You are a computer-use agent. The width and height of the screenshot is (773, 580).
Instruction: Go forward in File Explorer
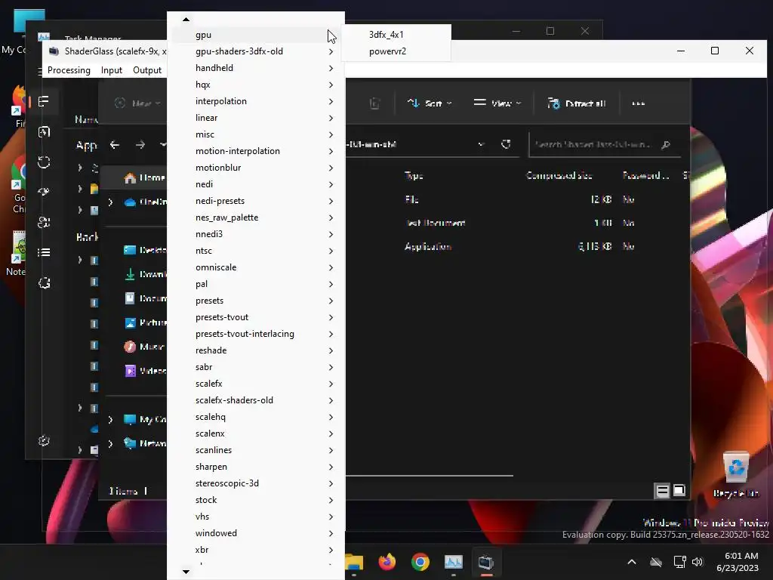(x=140, y=145)
